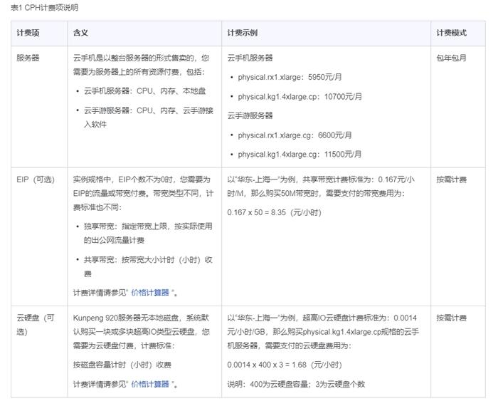The width and height of the screenshot is (498, 406).
Task: Open 价格计算器 link in 云硬盘 row
Action: tap(150, 384)
